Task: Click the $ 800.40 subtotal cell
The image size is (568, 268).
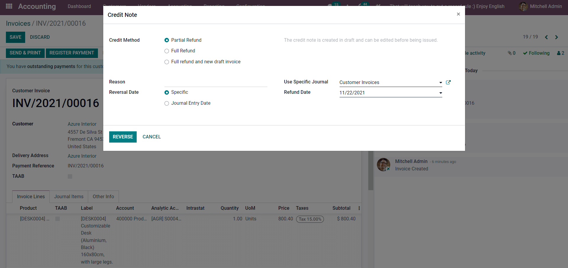Action: (346, 219)
